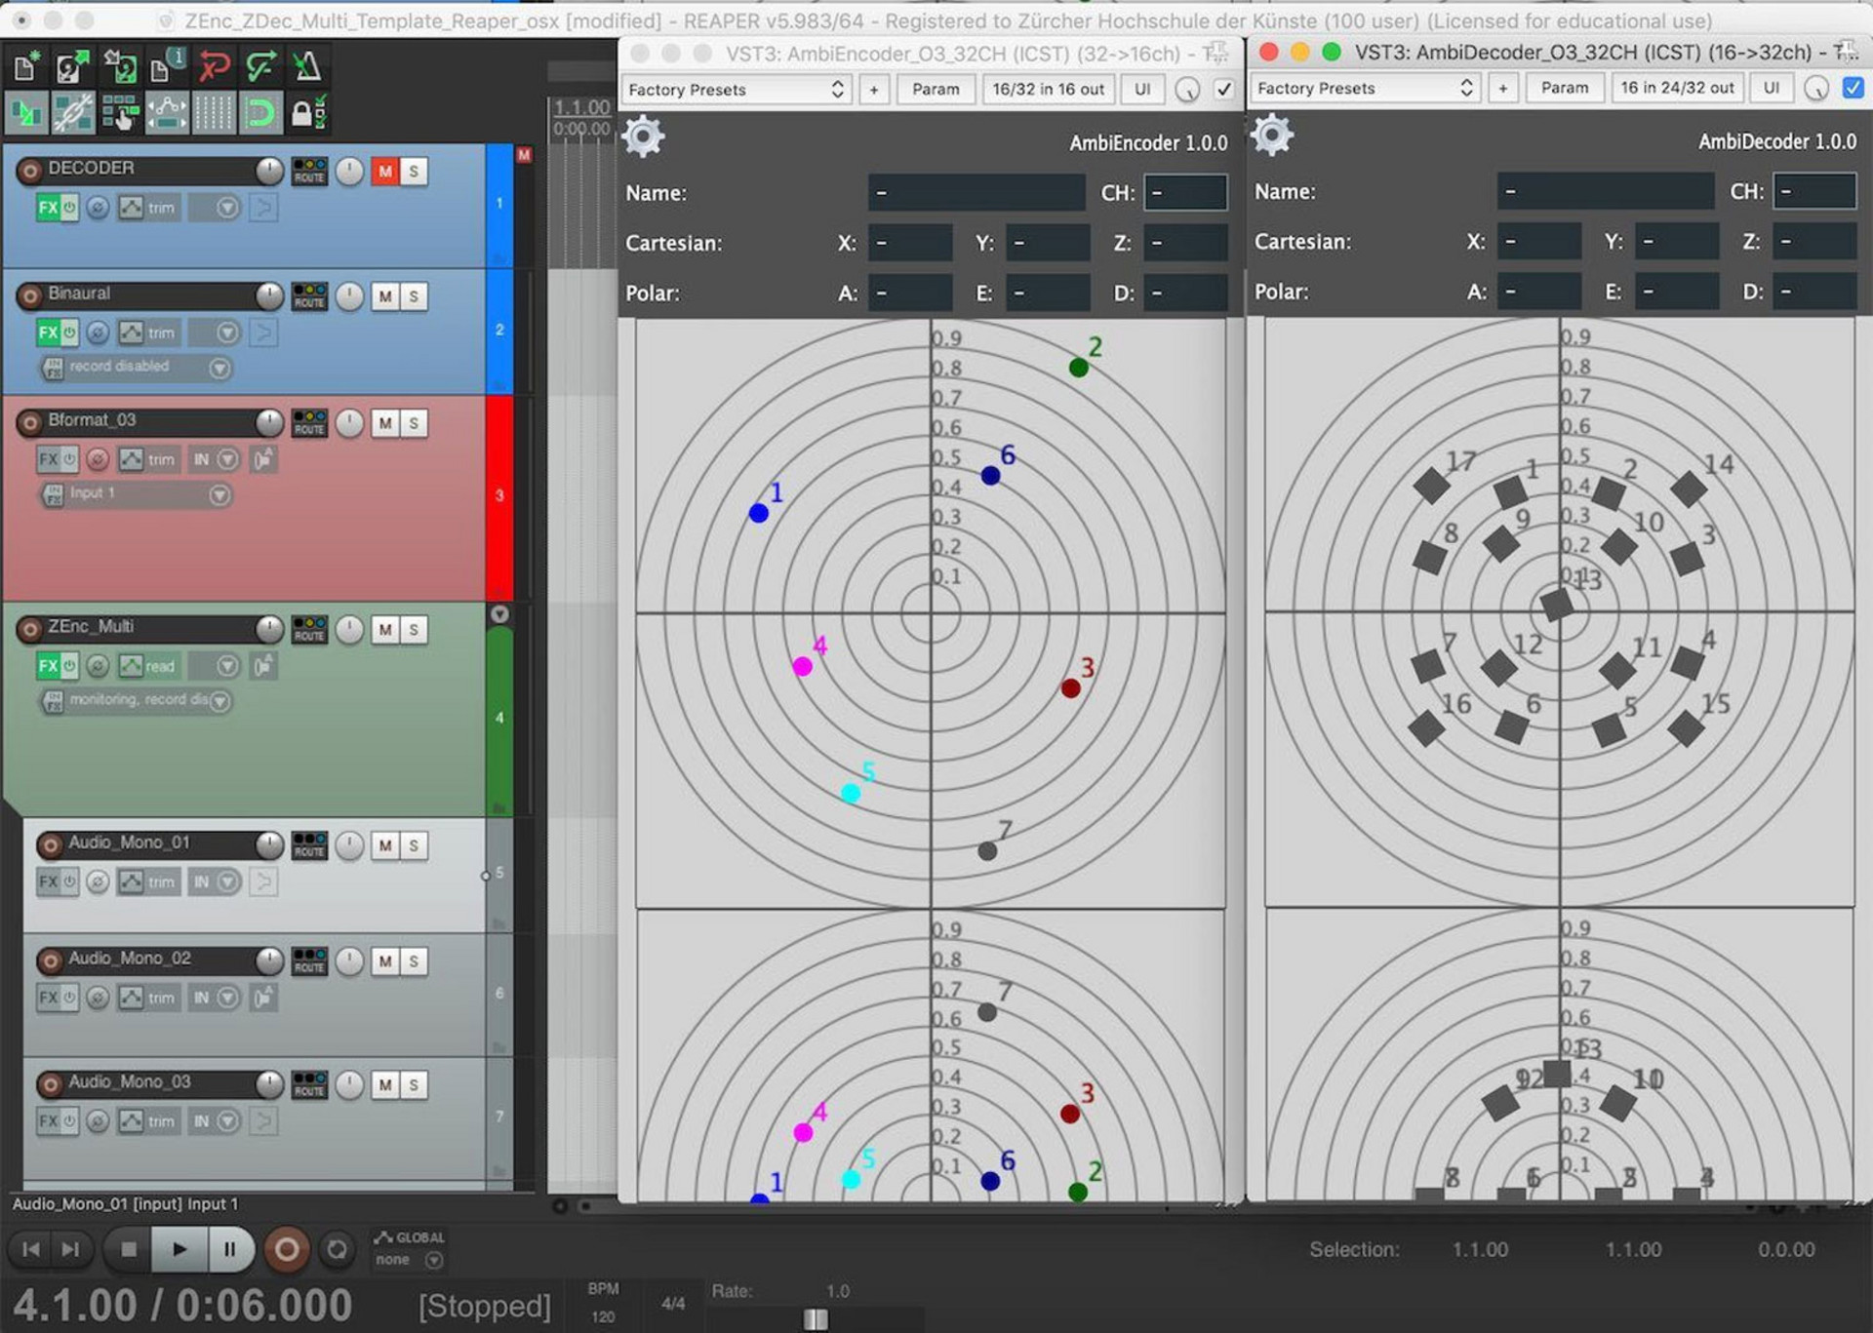The image size is (1873, 1333).
Task: Adjust the Binaural track volume knob
Action: click(268, 295)
